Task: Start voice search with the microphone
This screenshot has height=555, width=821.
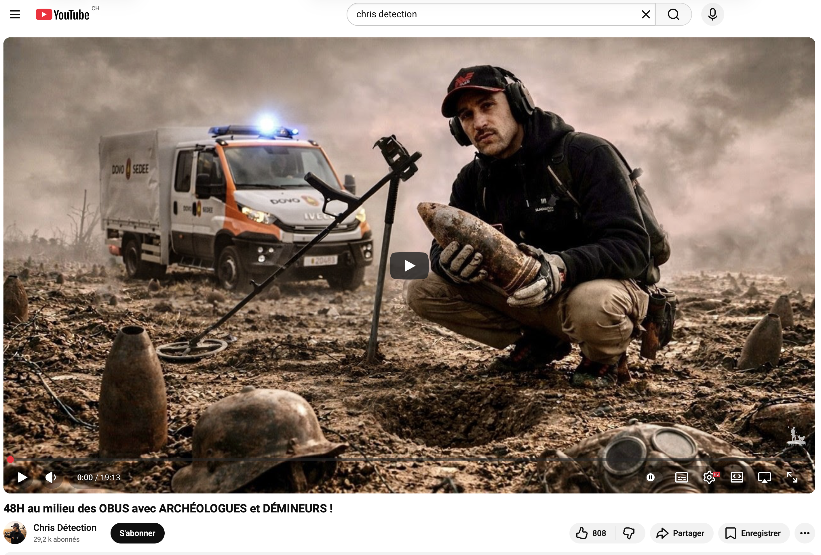Action: pyautogui.click(x=712, y=14)
